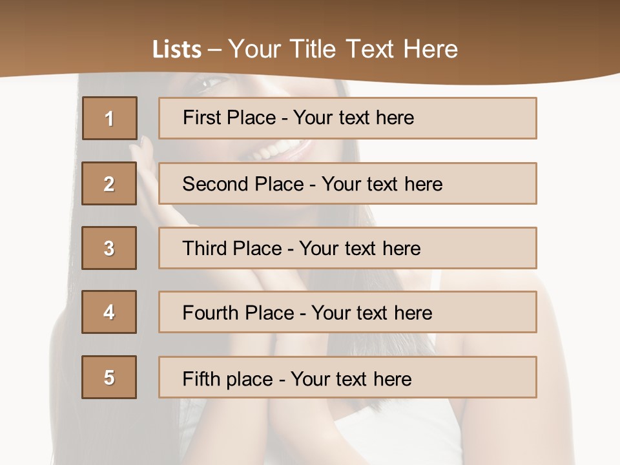
Task: Select the "Fifth place - Your text here" bar
Action: tap(347, 377)
